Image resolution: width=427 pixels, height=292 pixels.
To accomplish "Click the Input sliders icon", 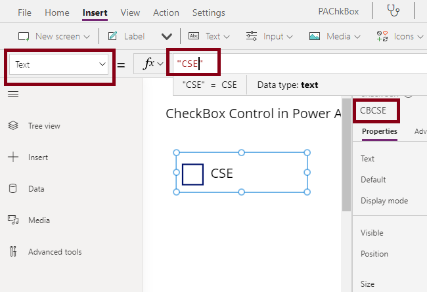I will point(252,36).
